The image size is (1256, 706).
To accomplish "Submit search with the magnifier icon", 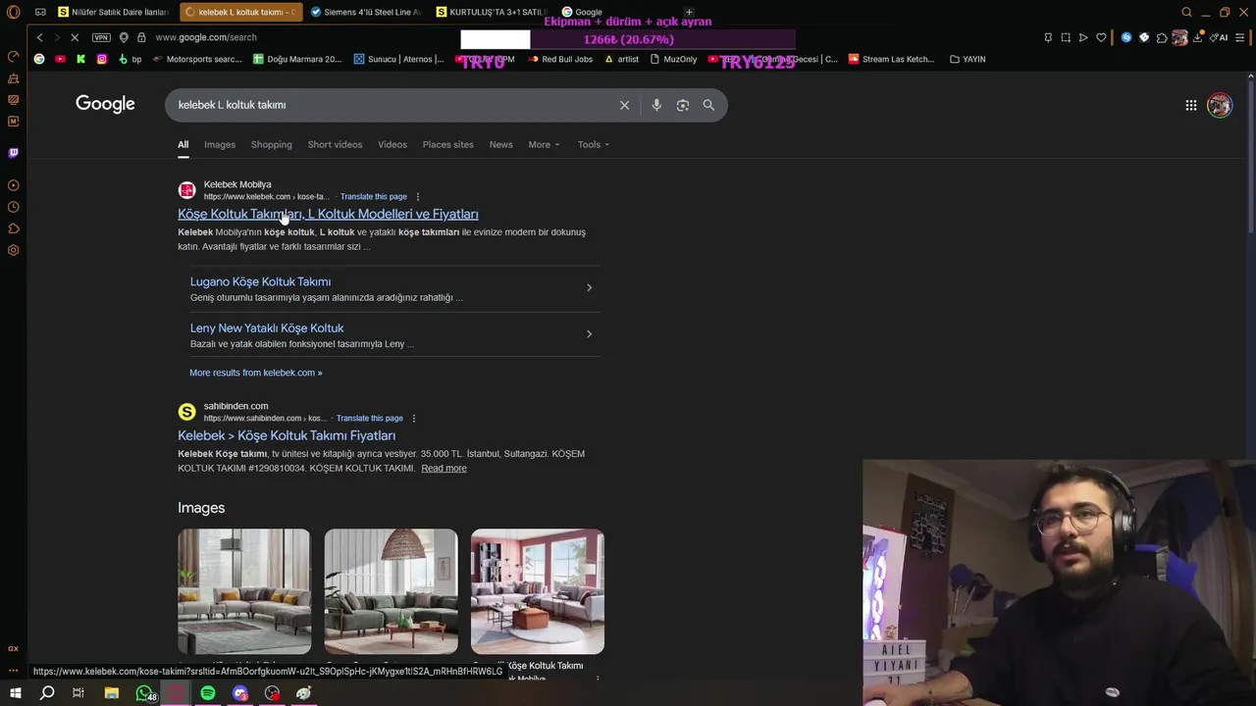I will tap(708, 105).
